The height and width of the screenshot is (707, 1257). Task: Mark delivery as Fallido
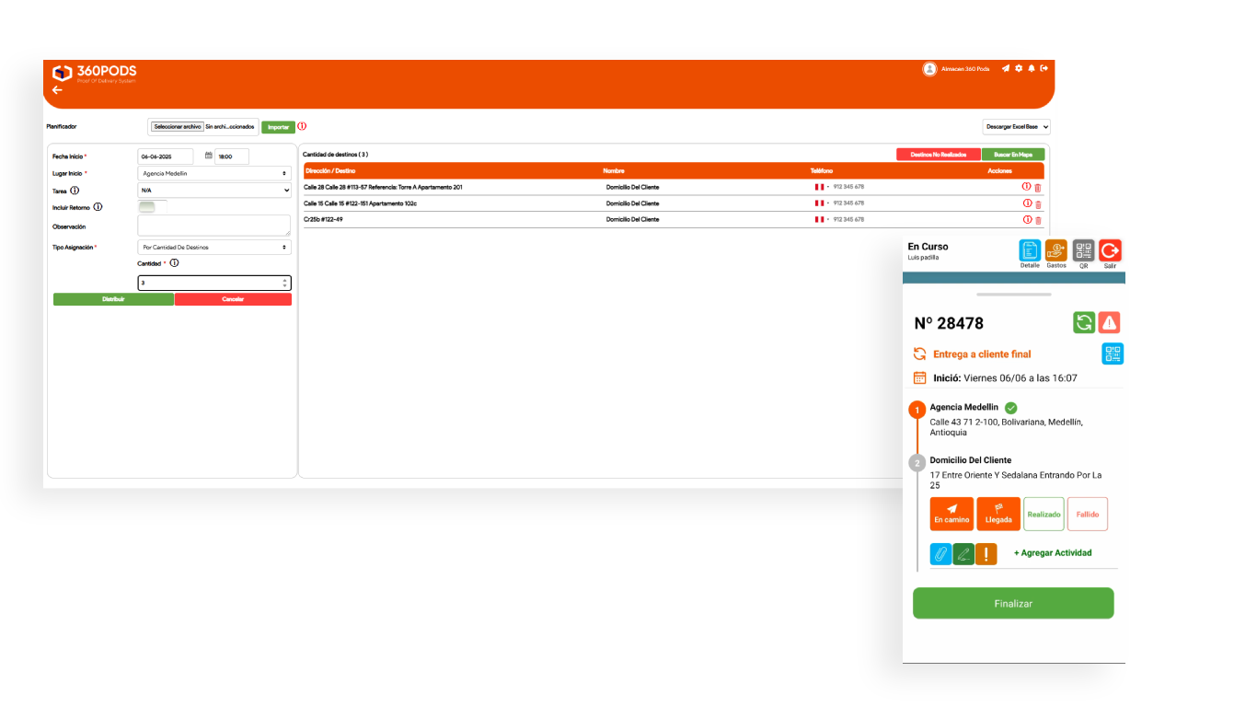point(1088,515)
